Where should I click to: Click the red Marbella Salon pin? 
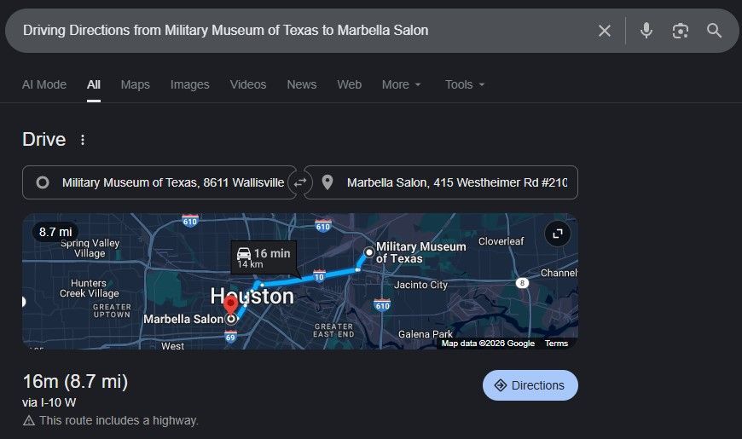tap(230, 306)
